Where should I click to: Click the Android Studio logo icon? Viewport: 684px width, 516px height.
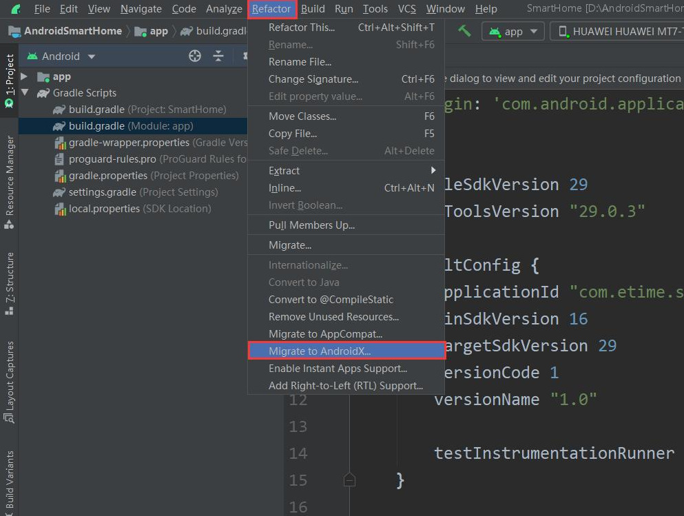coord(16,9)
